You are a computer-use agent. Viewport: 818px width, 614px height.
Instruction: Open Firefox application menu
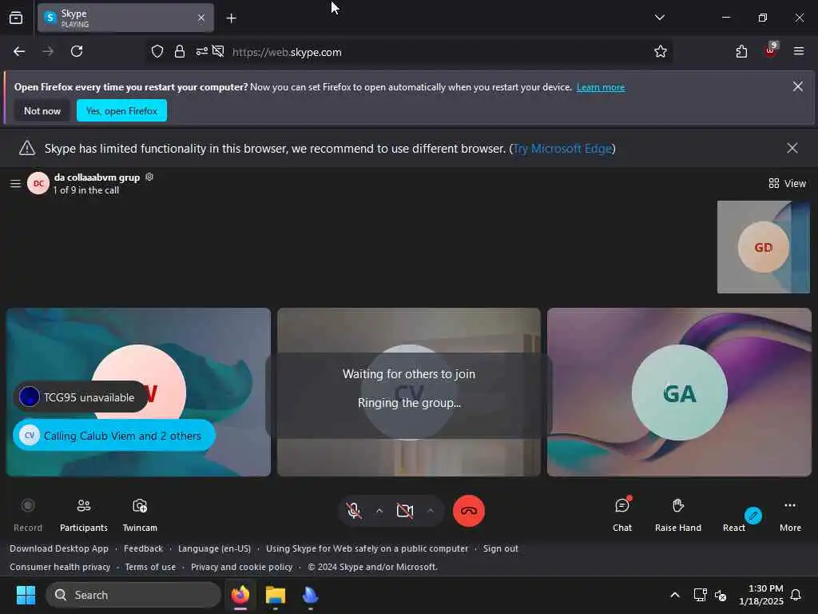pyautogui.click(x=798, y=51)
